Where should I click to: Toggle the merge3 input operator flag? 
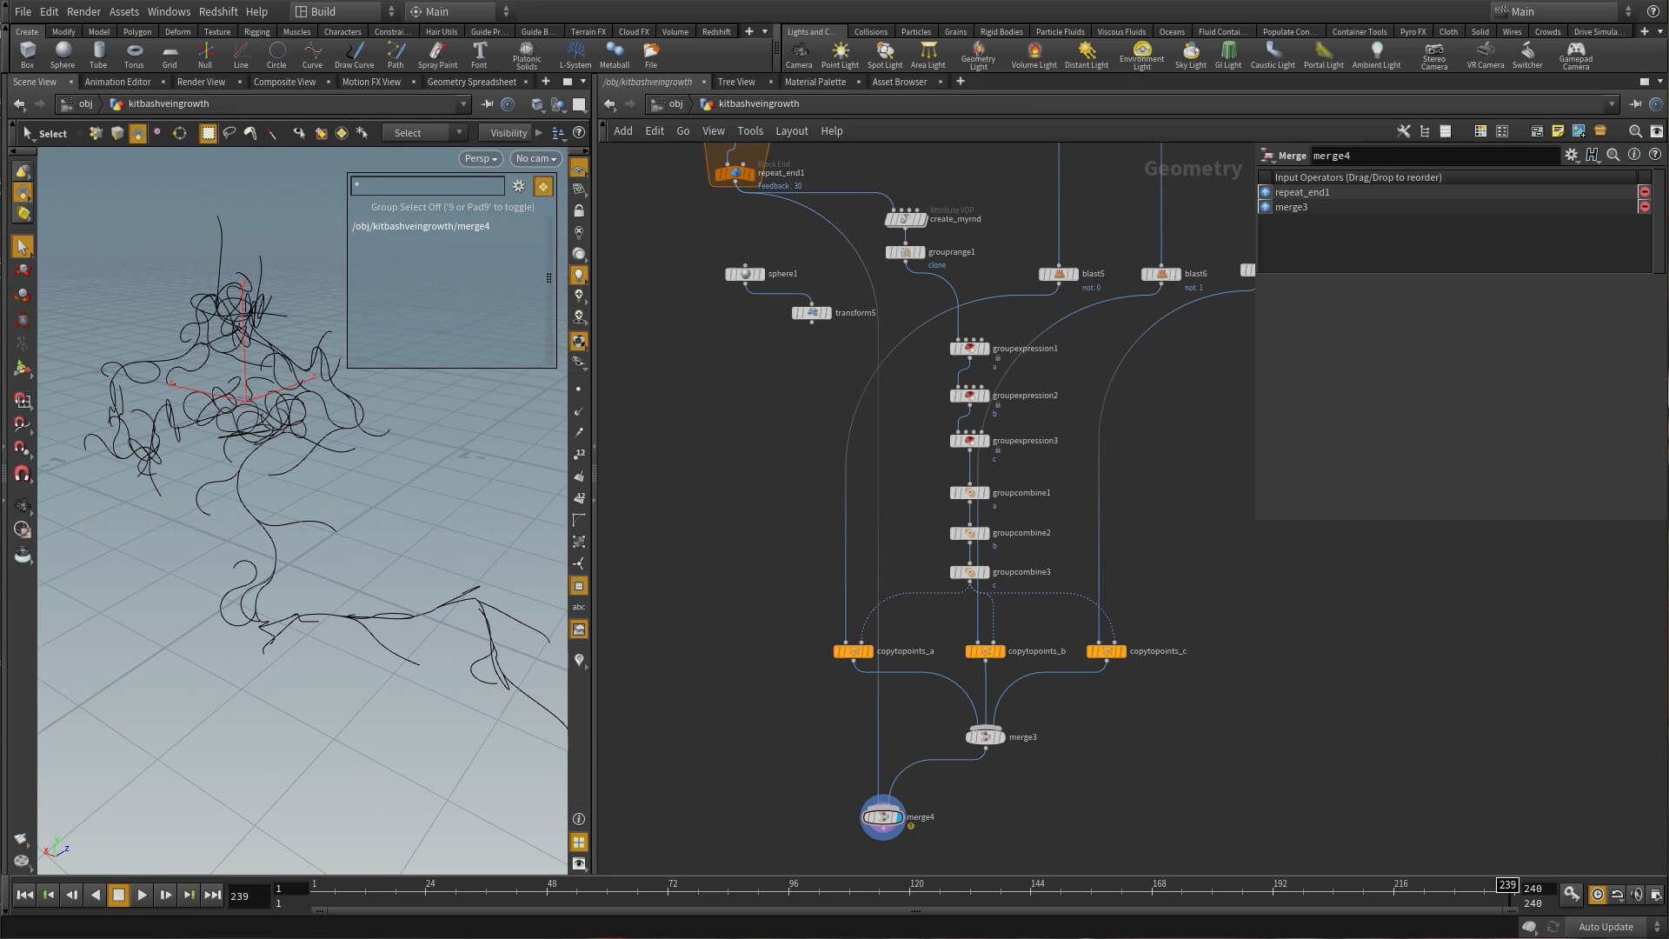point(1266,207)
